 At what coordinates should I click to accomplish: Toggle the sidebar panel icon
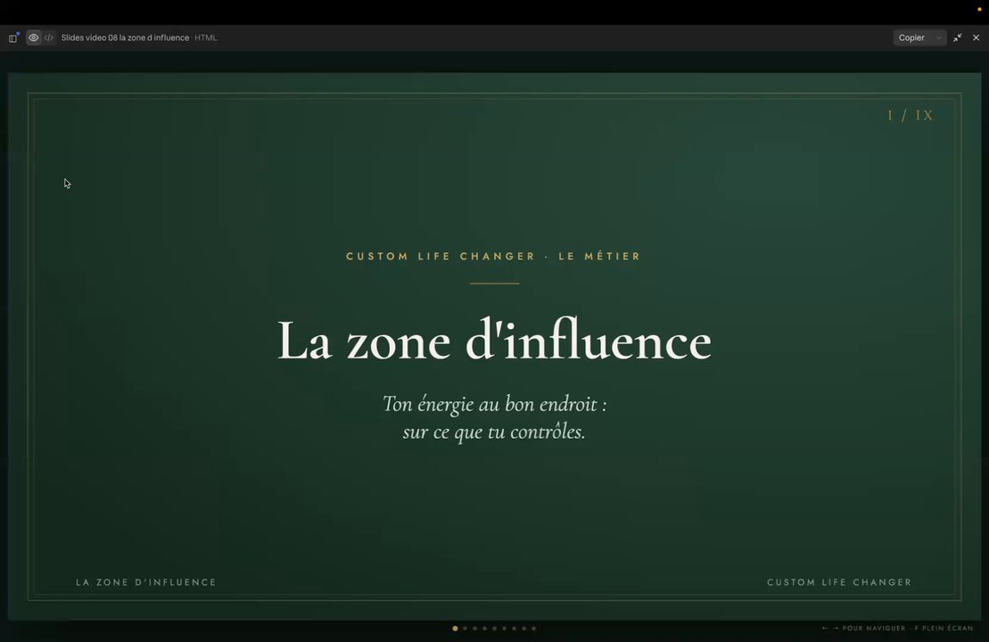pos(12,37)
